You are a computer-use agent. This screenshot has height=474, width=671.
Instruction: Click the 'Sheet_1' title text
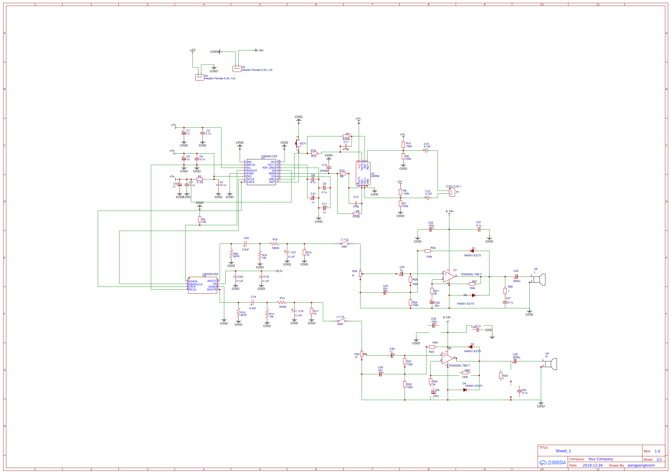coord(563,451)
